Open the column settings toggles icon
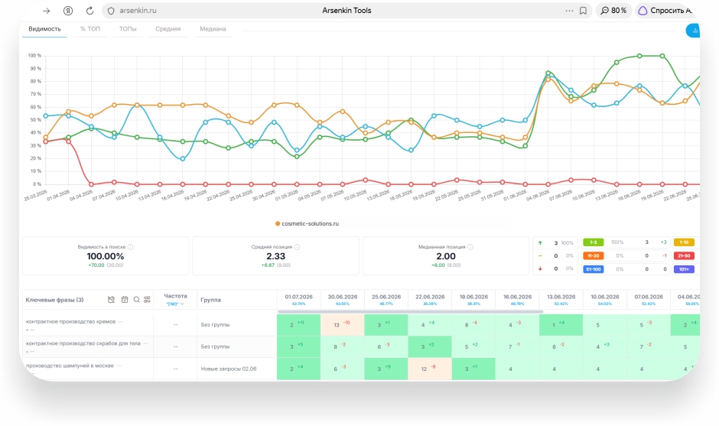Image resolution: width=719 pixels, height=426 pixels. click(147, 300)
